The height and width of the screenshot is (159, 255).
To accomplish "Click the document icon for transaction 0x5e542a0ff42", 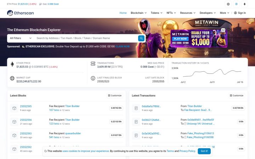I will [x=136, y=135].
